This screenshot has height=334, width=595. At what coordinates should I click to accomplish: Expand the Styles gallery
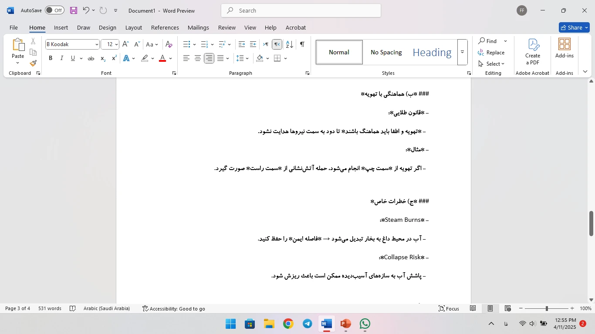(462, 52)
